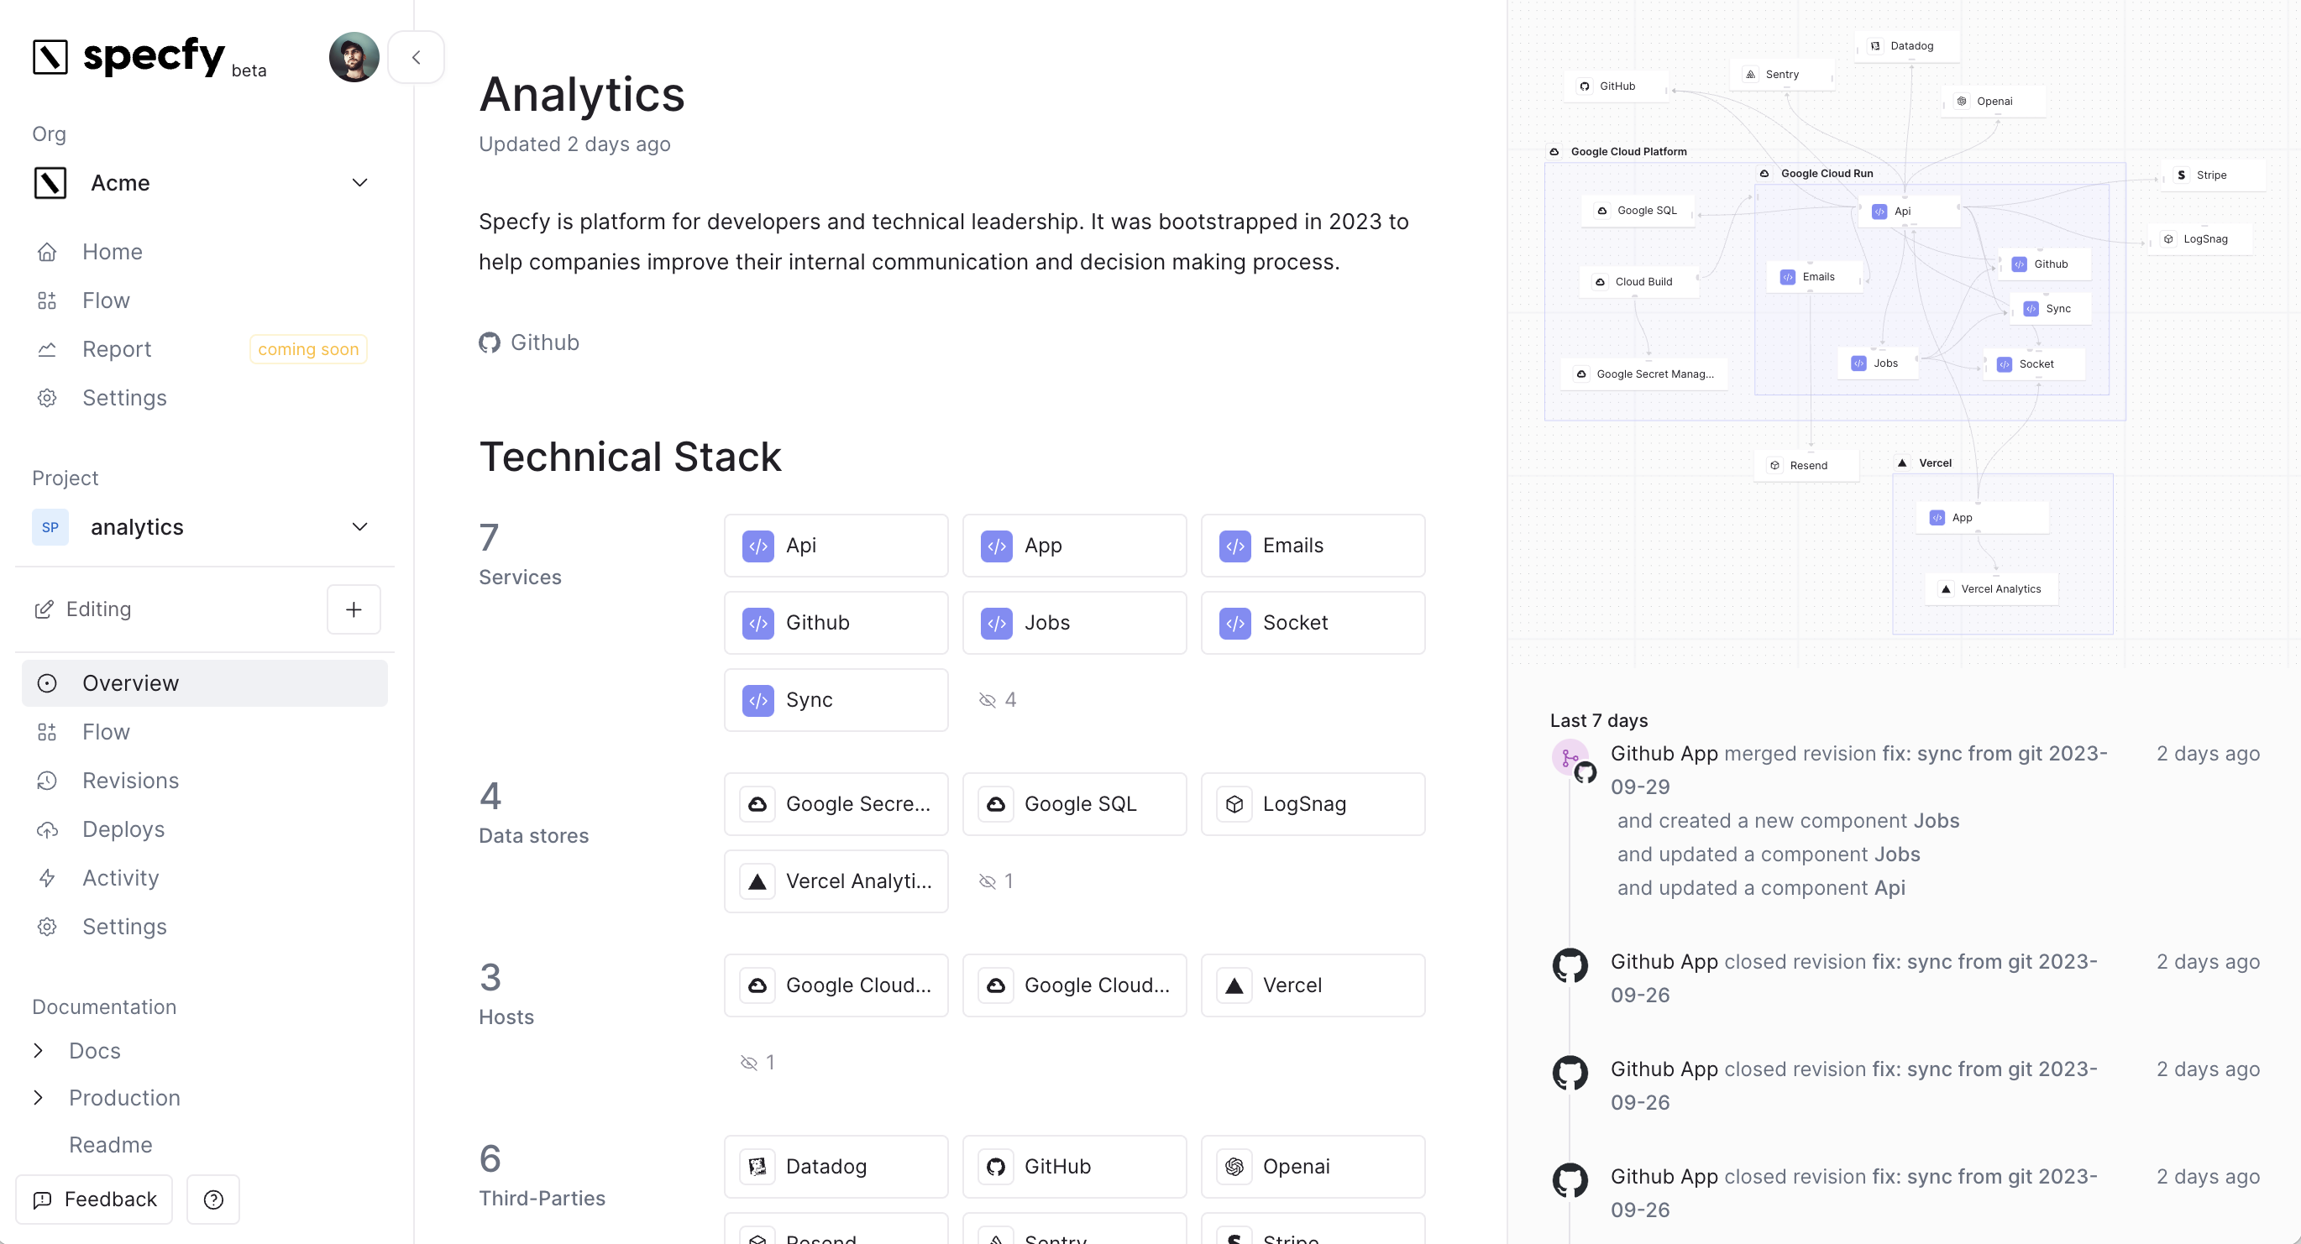Click the plus button next to Editing
2301x1244 pixels.
[x=354, y=609]
